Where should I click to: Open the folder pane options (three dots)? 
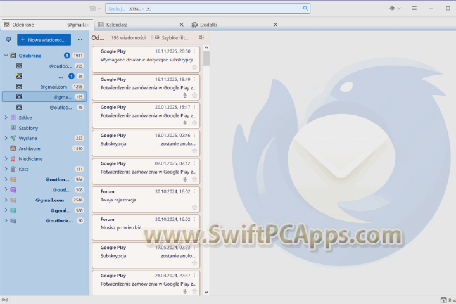coord(80,39)
